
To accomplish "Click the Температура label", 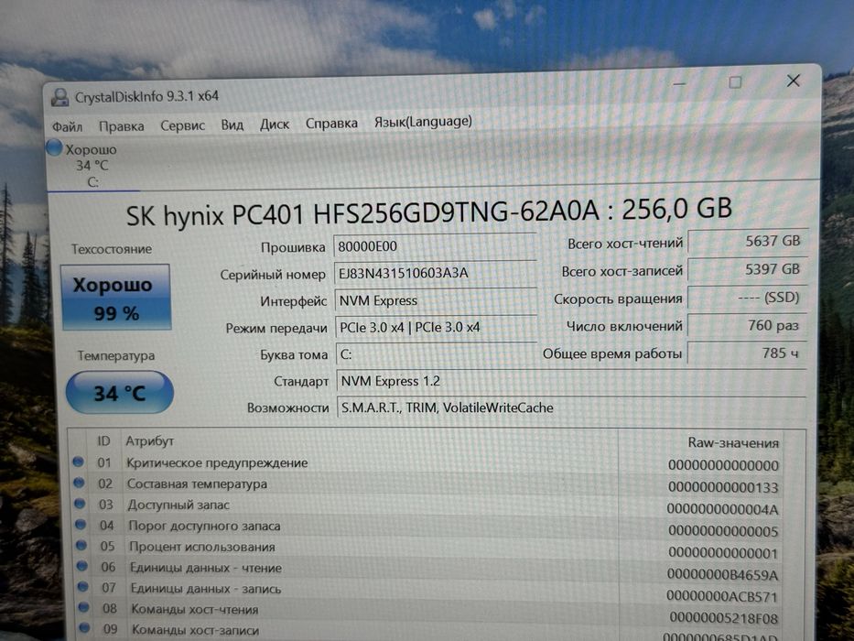I will pyautogui.click(x=116, y=355).
